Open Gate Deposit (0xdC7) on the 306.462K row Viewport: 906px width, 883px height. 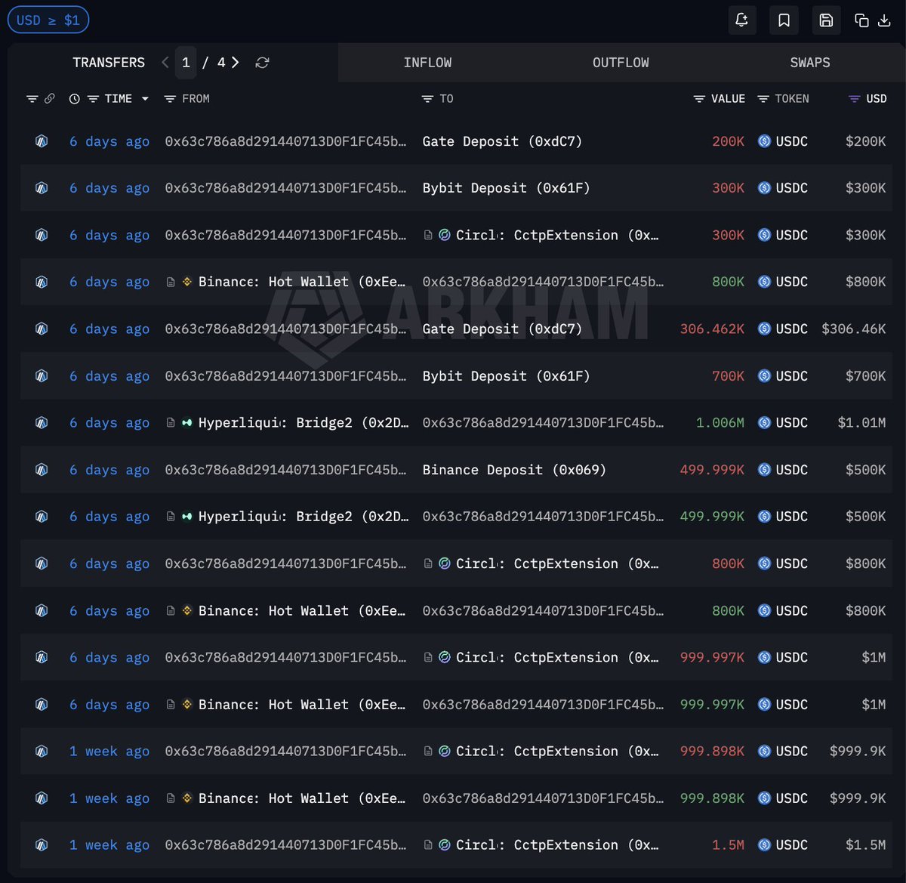[502, 329]
